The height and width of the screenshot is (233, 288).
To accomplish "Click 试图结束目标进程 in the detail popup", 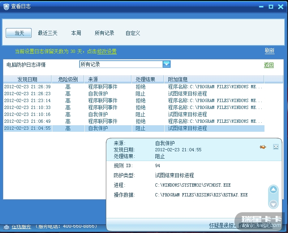I will (174, 175).
